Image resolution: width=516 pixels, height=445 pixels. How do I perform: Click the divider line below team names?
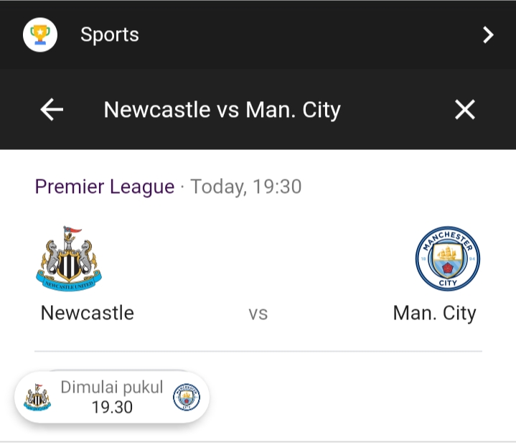coord(258,352)
